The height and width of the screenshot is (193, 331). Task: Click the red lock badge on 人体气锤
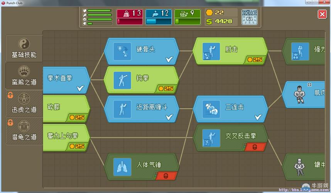166,176
